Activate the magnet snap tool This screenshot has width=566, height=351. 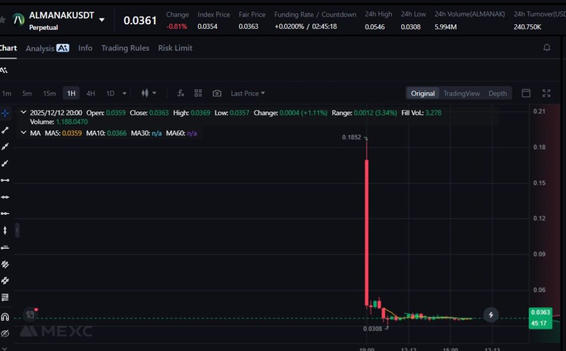[6, 317]
